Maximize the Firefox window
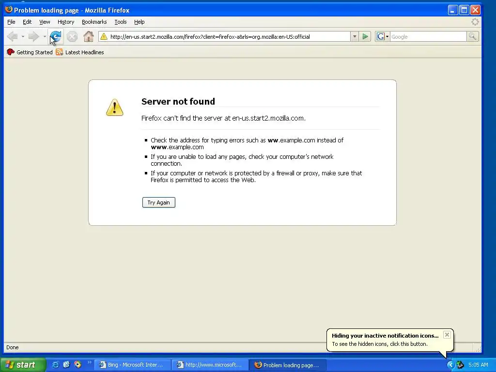 point(464,10)
